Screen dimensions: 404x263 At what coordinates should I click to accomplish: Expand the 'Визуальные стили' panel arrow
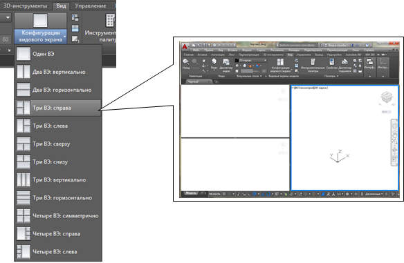click(261, 76)
